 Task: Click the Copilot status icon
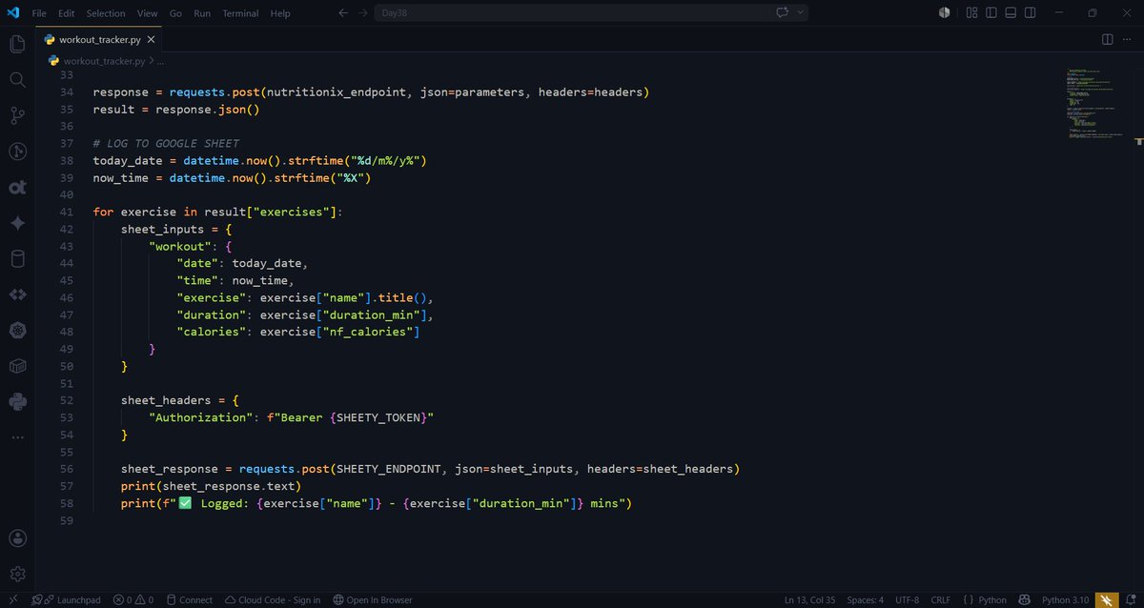click(1025, 599)
